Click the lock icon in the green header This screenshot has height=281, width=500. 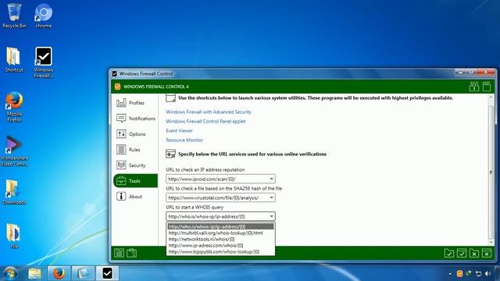pos(474,87)
